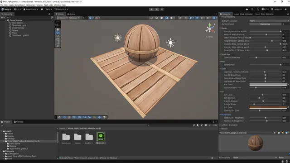This screenshot has width=290, height=163.
Task: Select the Scale tool
Action: point(58,39)
